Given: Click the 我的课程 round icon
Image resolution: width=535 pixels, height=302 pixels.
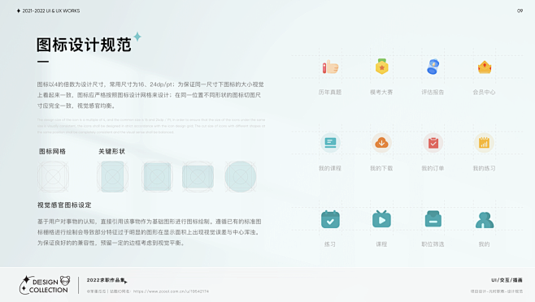Looking at the screenshot, I should tap(330, 143).
